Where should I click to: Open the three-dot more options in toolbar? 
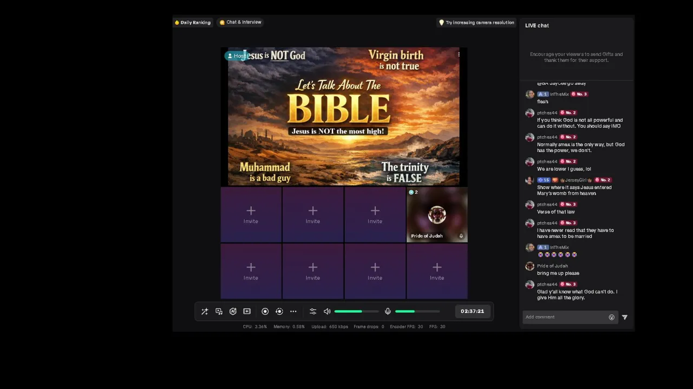click(x=293, y=311)
